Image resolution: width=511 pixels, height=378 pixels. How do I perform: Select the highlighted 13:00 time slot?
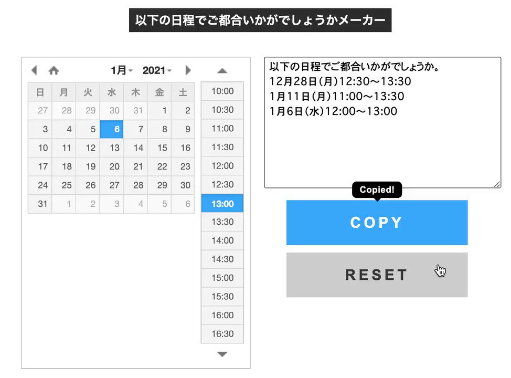coord(222,204)
